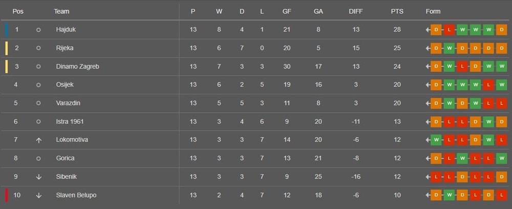Sort table by PTS column header
Image resolution: width=512 pixels, height=209 pixels.
(x=397, y=12)
